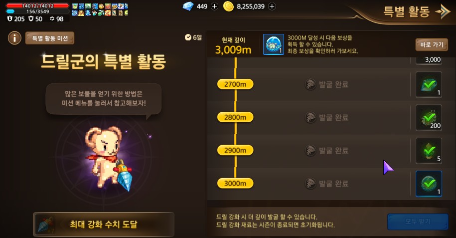Click the drill icon in upgrade bar
Viewport: 456px width, 238px height.
click(46, 225)
